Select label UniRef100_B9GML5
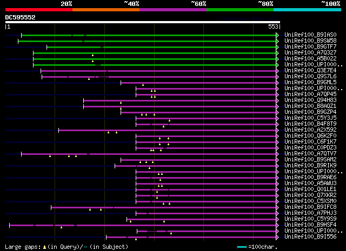Image resolution: width=346 pixels, height=251 pixels. (310, 82)
